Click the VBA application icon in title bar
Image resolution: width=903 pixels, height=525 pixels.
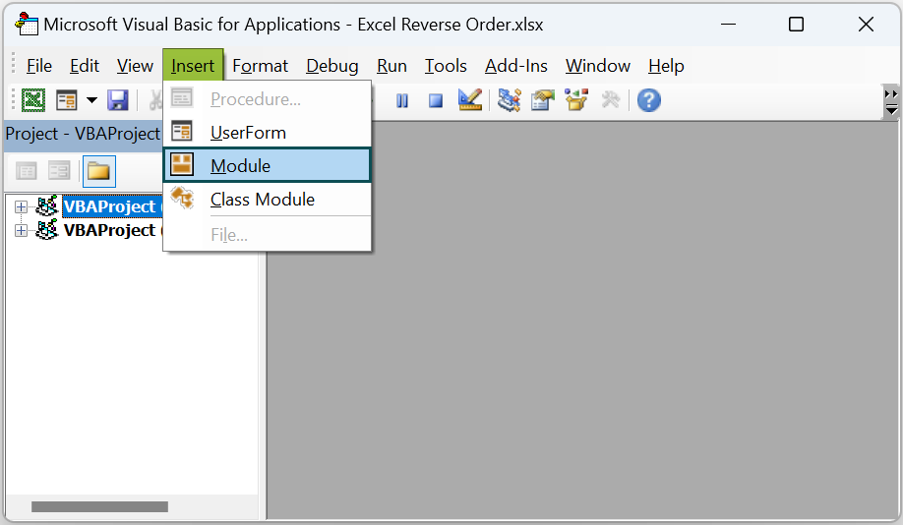[27, 25]
